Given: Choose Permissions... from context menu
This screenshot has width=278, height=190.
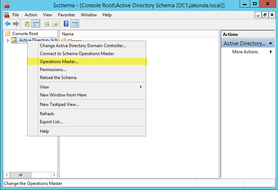Looking at the screenshot, I should (53, 70).
